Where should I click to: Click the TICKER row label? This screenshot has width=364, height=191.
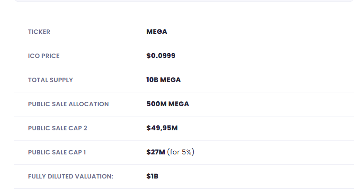click(x=39, y=32)
